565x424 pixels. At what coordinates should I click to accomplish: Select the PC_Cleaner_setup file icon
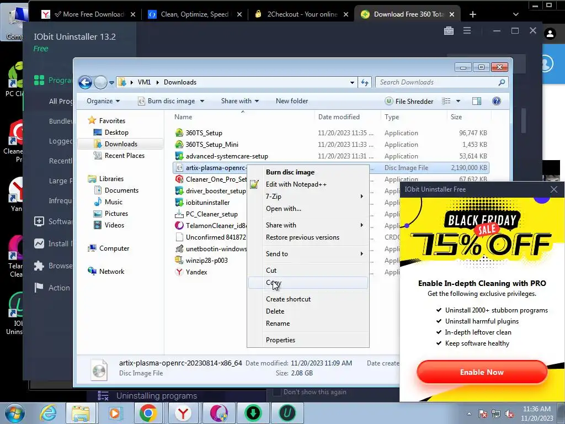(x=179, y=214)
